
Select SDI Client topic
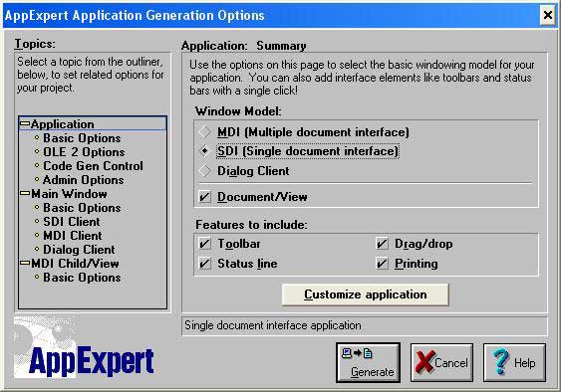(x=72, y=222)
